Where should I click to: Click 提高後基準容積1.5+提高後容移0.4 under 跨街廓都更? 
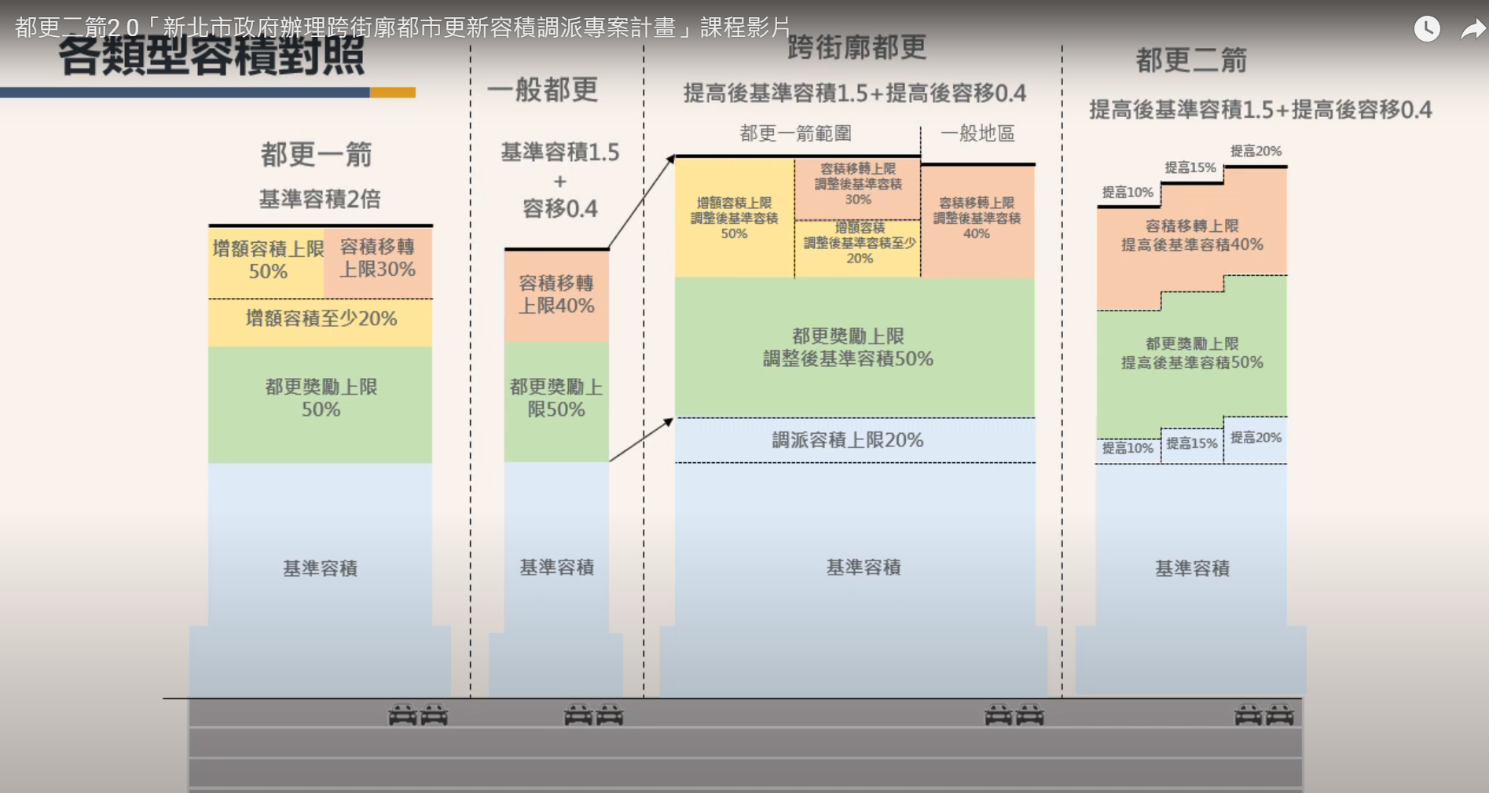pos(854,94)
